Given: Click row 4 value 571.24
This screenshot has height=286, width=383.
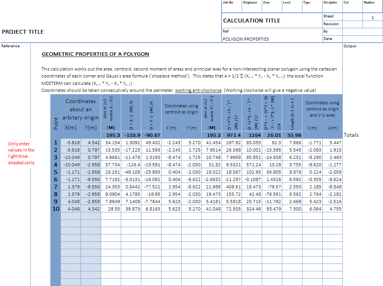Looking at the screenshot, I should tap(252, 165).
